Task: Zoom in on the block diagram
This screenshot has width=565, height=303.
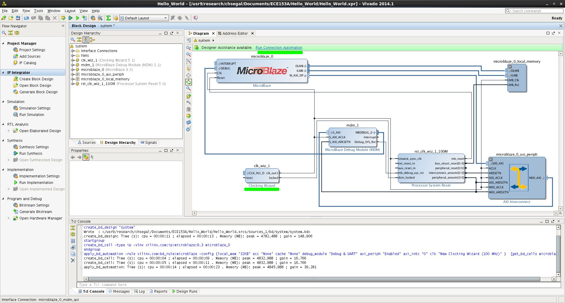Action: 189,48
